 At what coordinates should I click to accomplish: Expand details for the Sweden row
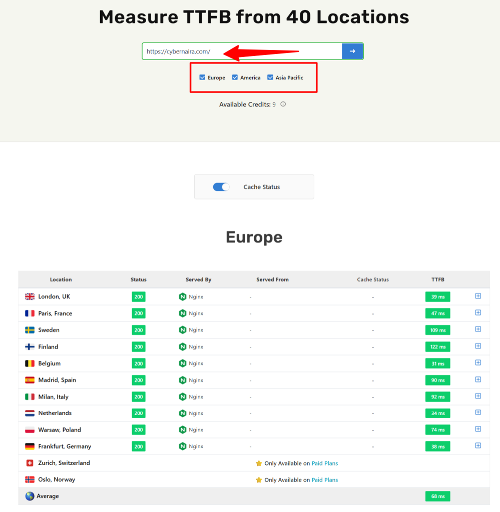click(x=478, y=329)
